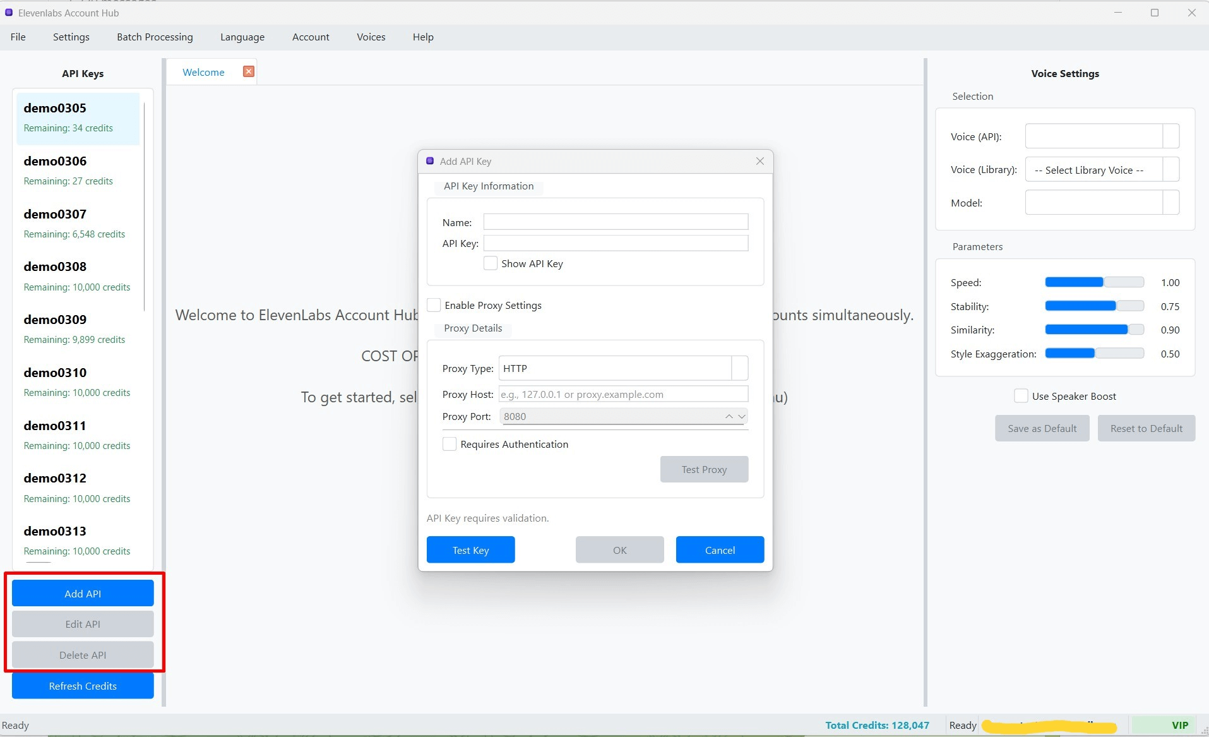Viewport: 1209px width, 737px height.
Task: Click Refresh Credits button
Action: click(x=83, y=686)
